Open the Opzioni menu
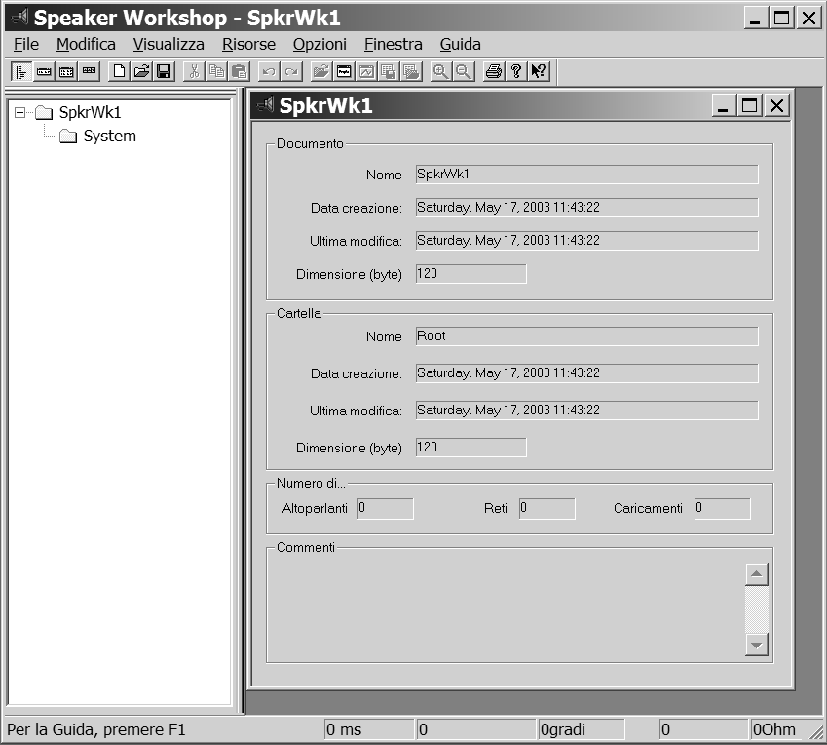827x745 pixels. coord(320,44)
